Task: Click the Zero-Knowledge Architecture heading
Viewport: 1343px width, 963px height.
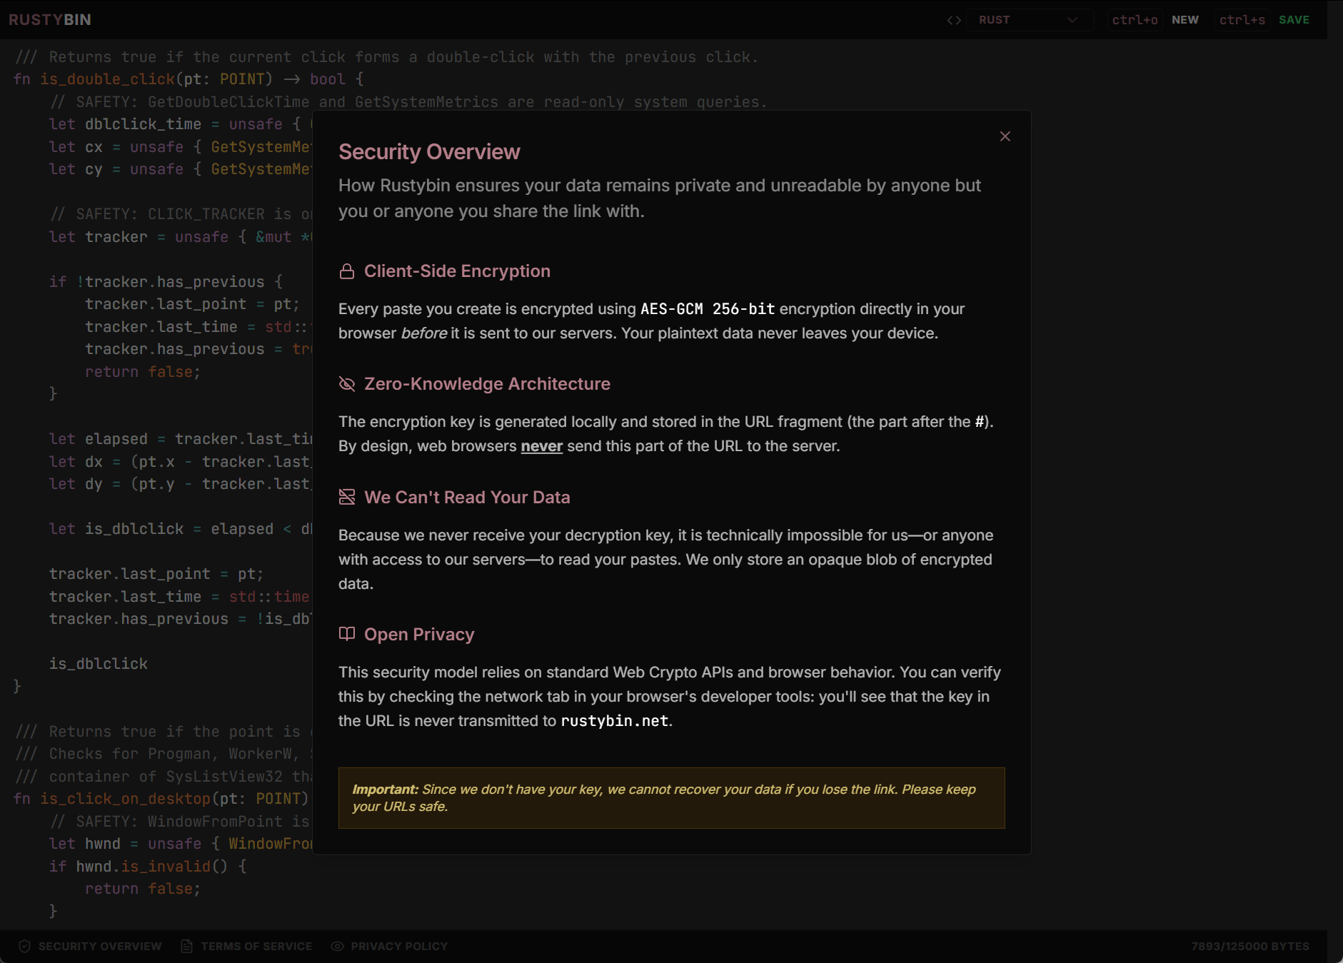Action: [x=487, y=384]
